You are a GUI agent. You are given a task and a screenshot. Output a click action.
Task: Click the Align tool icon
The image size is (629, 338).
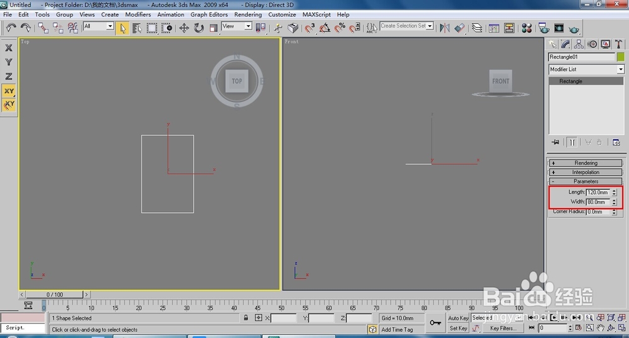coord(460,28)
